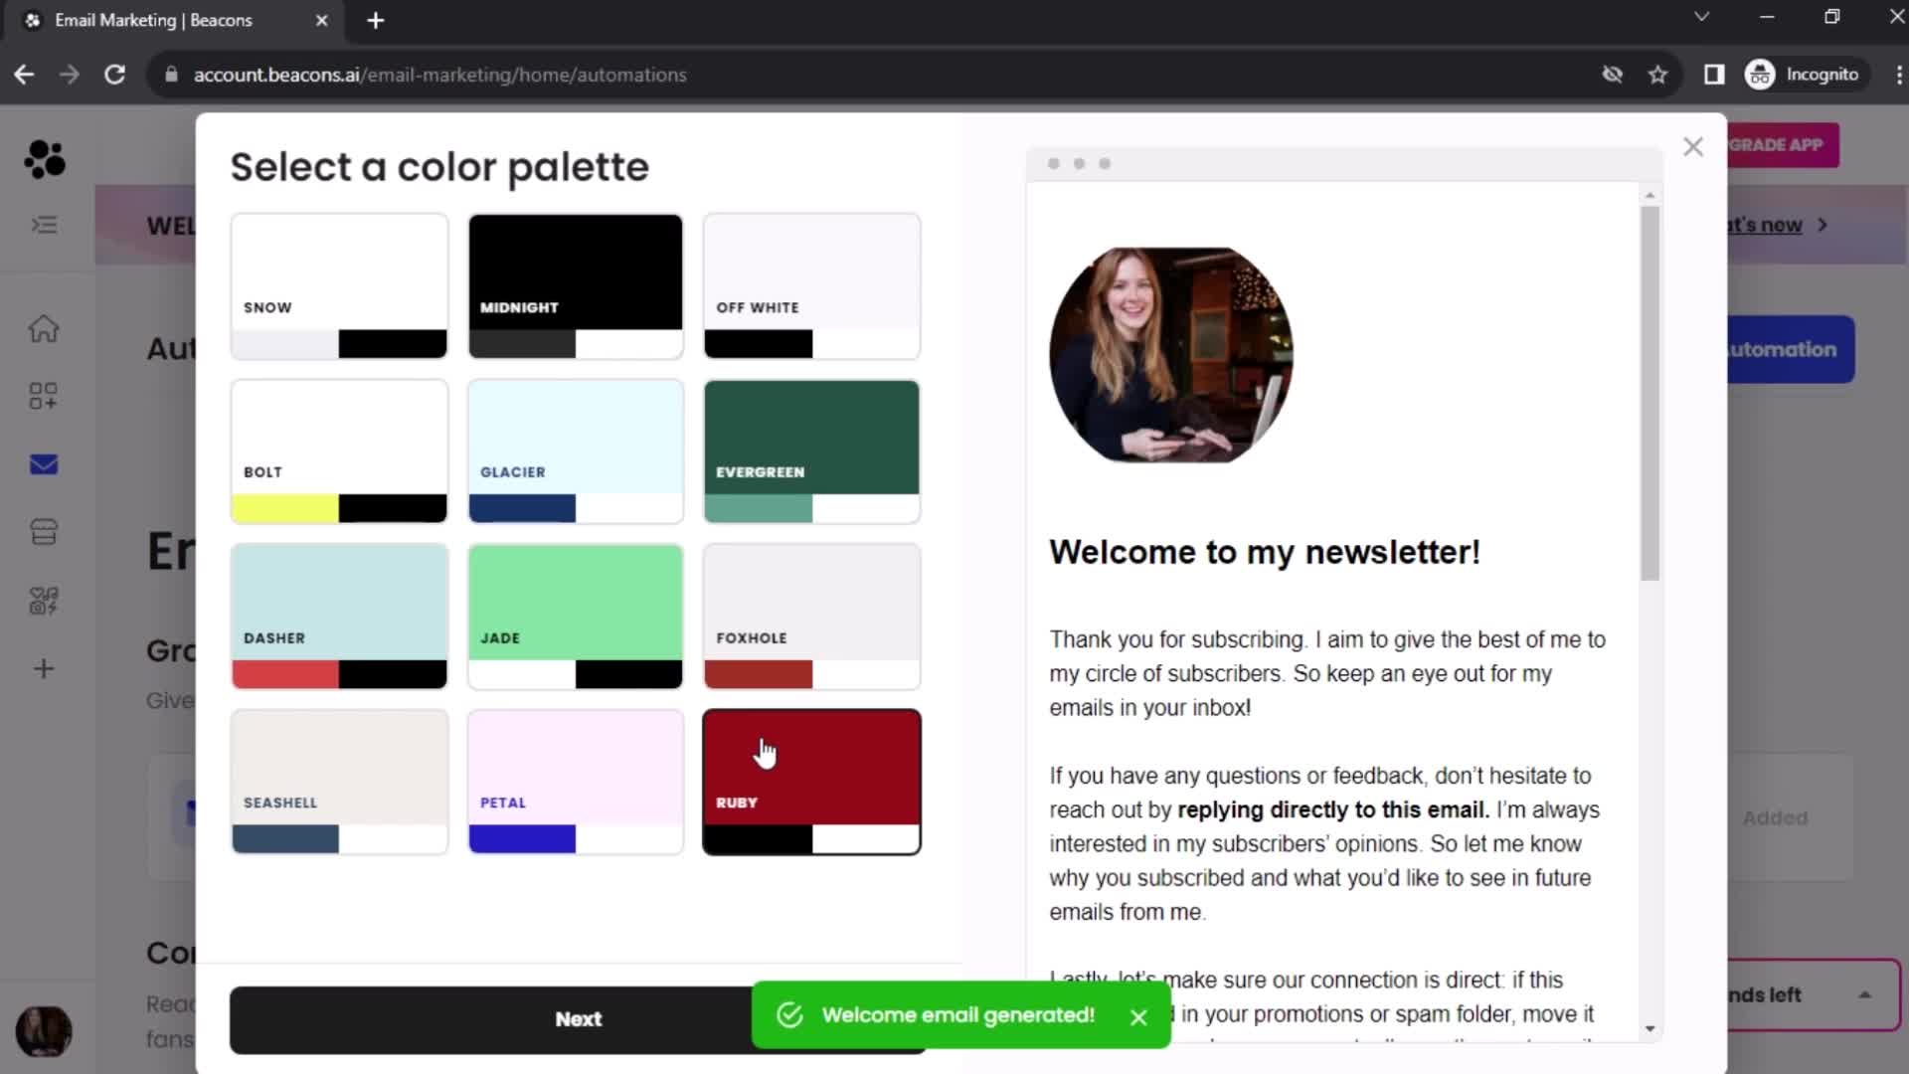Image resolution: width=1909 pixels, height=1074 pixels.
Task: Select the EVERGREEN color palette
Action: tap(811, 449)
